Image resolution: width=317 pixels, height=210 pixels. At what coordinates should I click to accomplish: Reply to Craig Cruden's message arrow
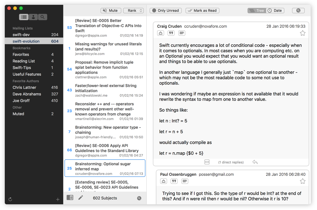[x=255, y=162]
